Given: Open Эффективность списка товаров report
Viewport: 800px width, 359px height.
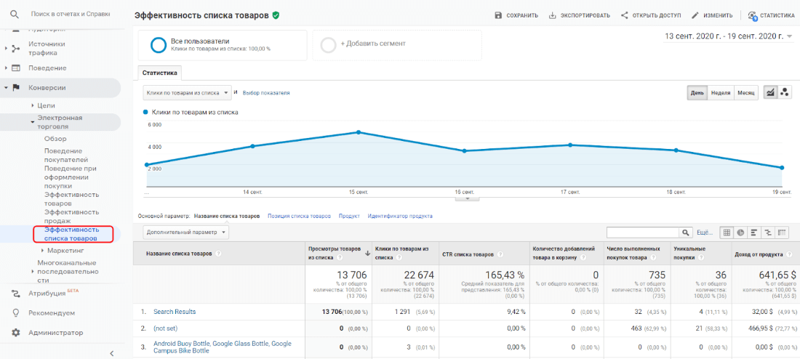Looking at the screenshot, I should click(71, 234).
